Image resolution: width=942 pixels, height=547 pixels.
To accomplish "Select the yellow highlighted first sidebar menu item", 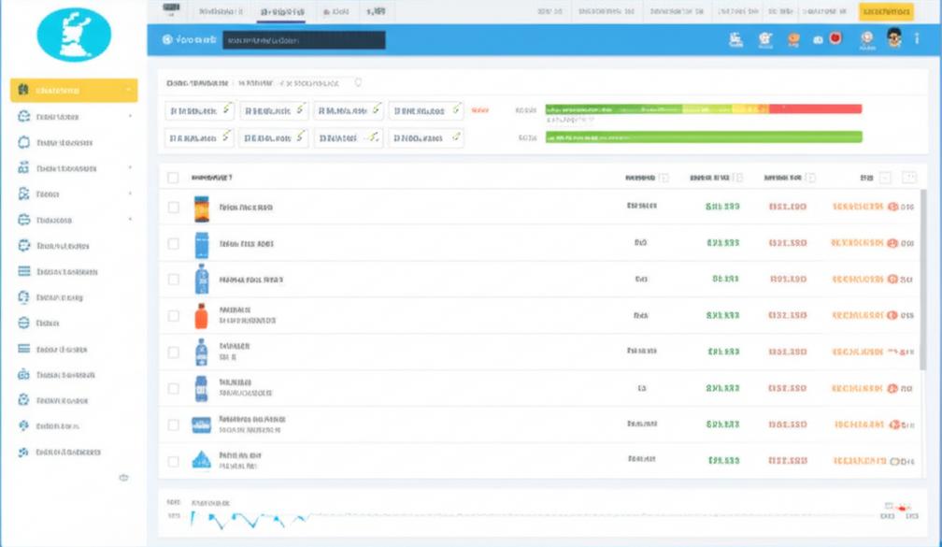I will click(x=74, y=90).
